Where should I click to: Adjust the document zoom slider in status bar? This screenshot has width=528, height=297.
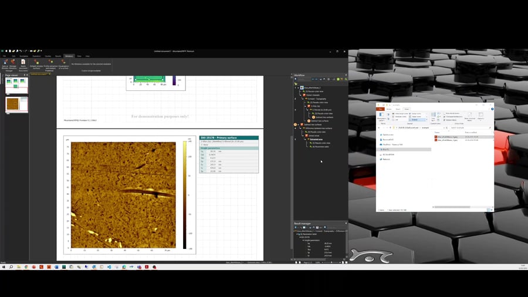click(331, 262)
